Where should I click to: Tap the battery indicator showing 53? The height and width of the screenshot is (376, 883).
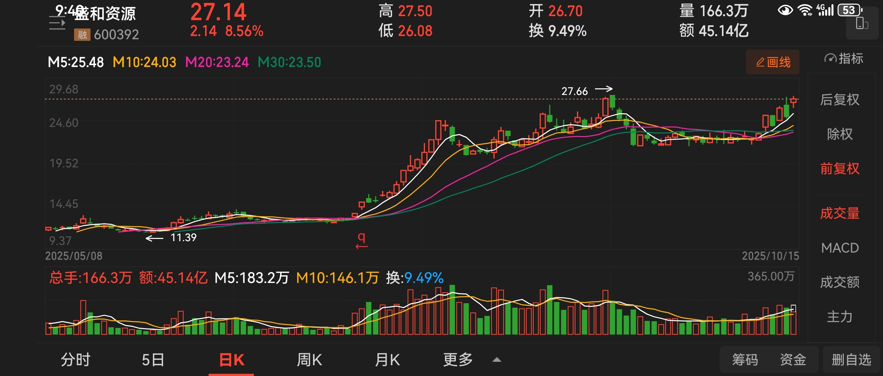coord(849,10)
